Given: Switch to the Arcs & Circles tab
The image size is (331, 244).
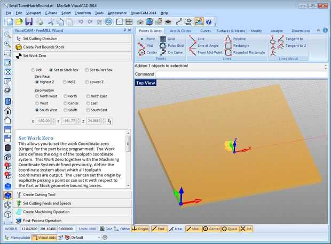Looking at the screenshot, I should click(x=180, y=31).
